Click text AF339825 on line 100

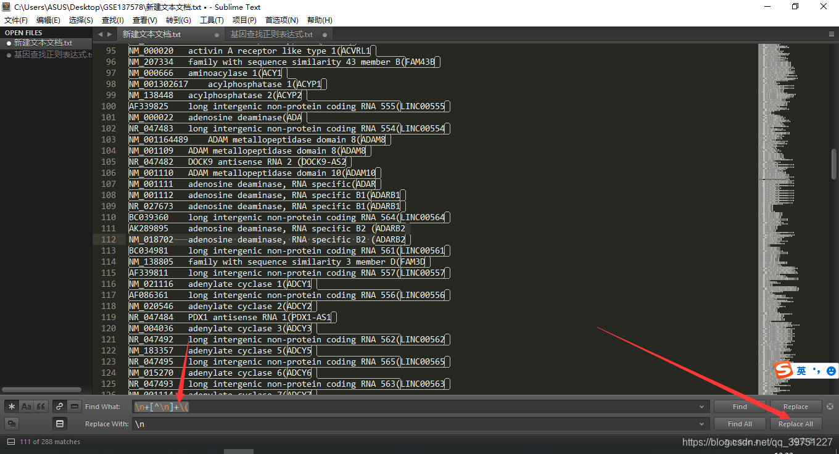(149, 106)
